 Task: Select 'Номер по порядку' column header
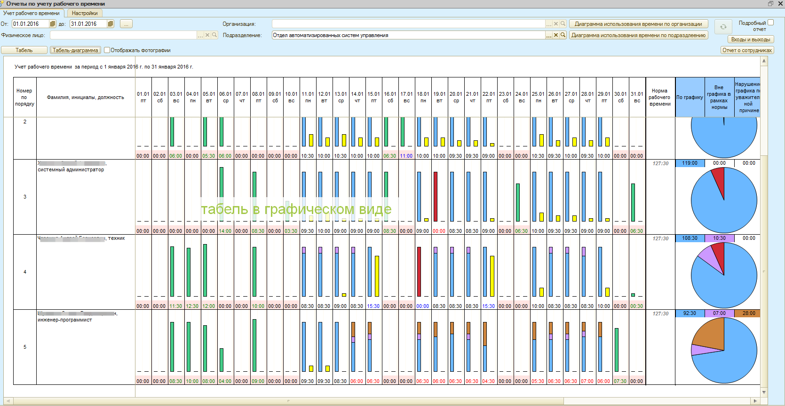tap(24, 97)
